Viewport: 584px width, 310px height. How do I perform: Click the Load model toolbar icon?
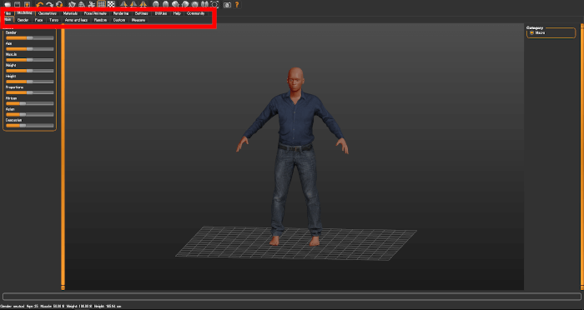click(7, 4)
